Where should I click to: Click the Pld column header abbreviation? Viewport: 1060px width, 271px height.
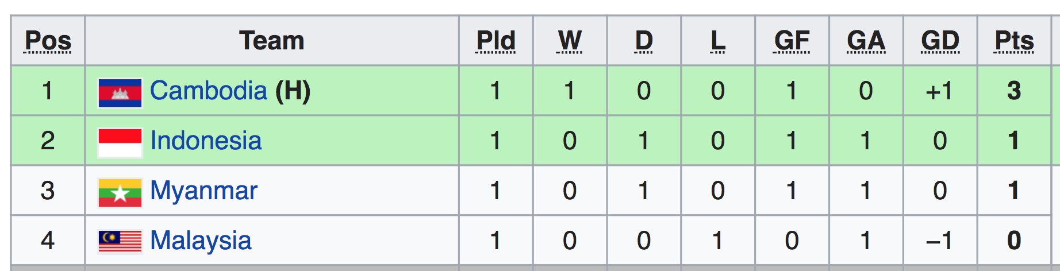[x=496, y=41]
